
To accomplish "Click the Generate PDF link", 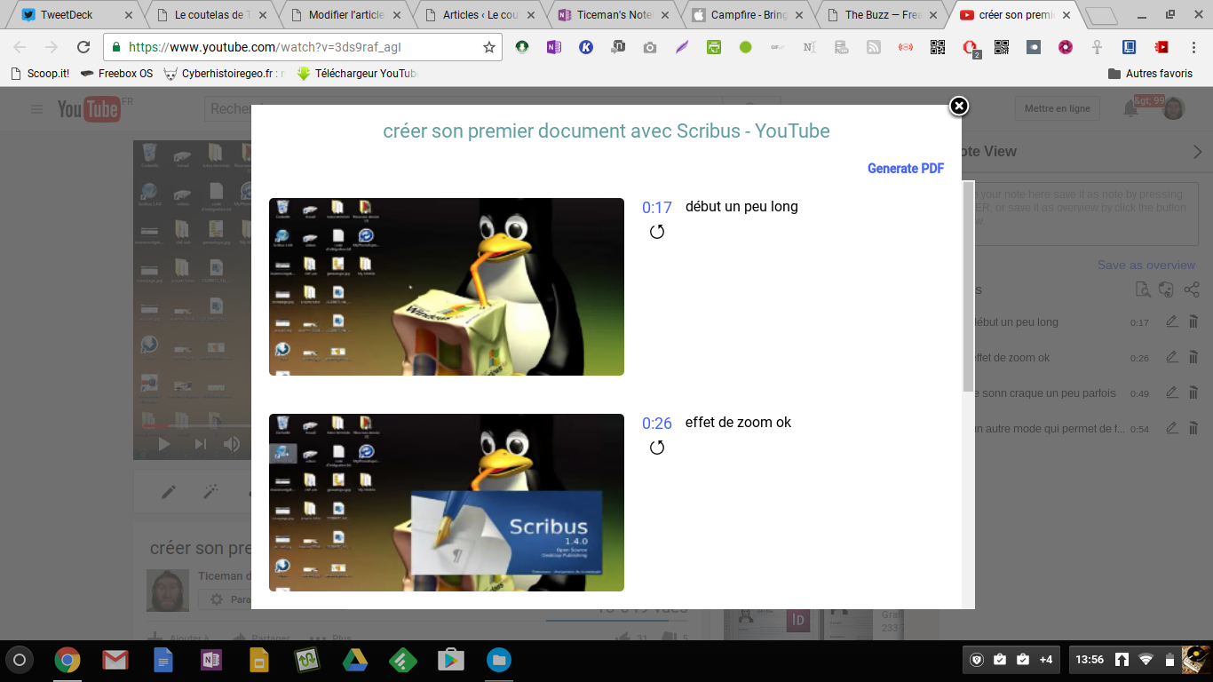I will tap(906, 169).
